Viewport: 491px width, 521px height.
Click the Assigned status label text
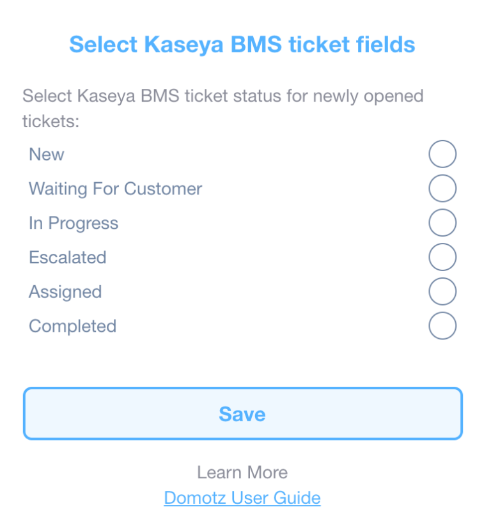coord(65,292)
